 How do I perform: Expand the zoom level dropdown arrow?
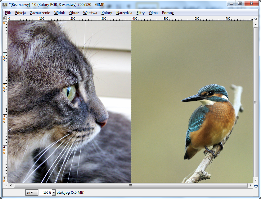54,193
